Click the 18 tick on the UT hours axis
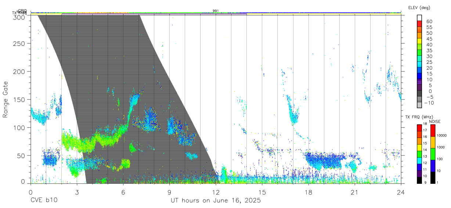The height and width of the screenshot is (208, 451). [308, 192]
